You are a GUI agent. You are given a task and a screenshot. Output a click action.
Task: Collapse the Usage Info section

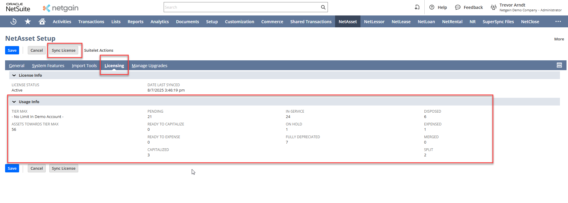(14, 102)
